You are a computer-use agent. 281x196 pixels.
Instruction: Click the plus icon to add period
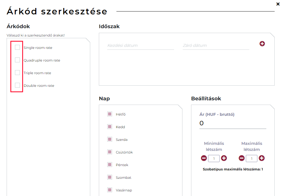tap(262, 44)
